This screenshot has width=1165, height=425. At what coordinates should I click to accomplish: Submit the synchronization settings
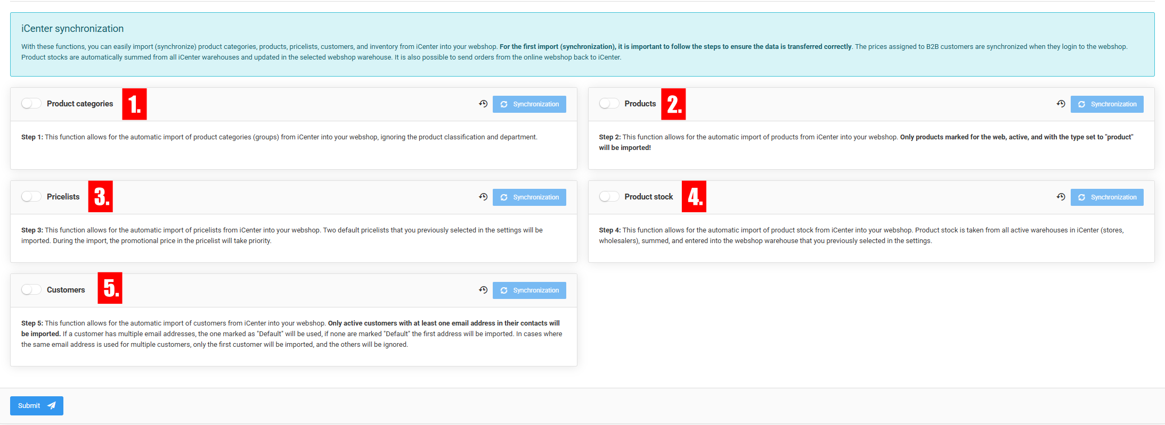(36, 406)
